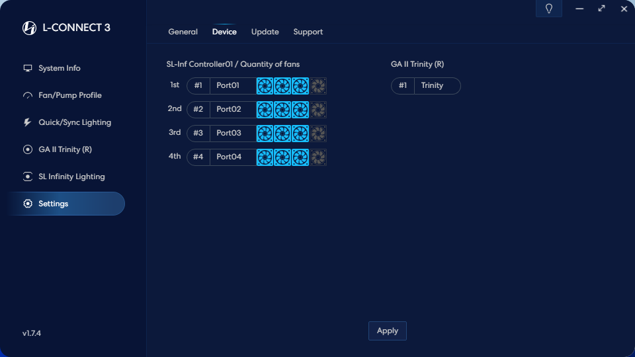635x357 pixels.
Task: Enable fourth fan on Port03
Action: coord(318,134)
